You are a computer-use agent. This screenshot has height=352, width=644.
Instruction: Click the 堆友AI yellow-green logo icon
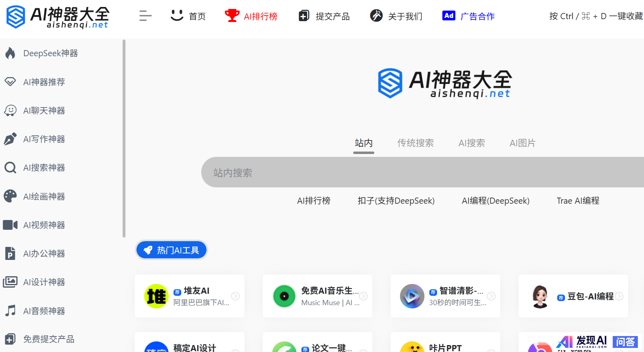click(156, 296)
